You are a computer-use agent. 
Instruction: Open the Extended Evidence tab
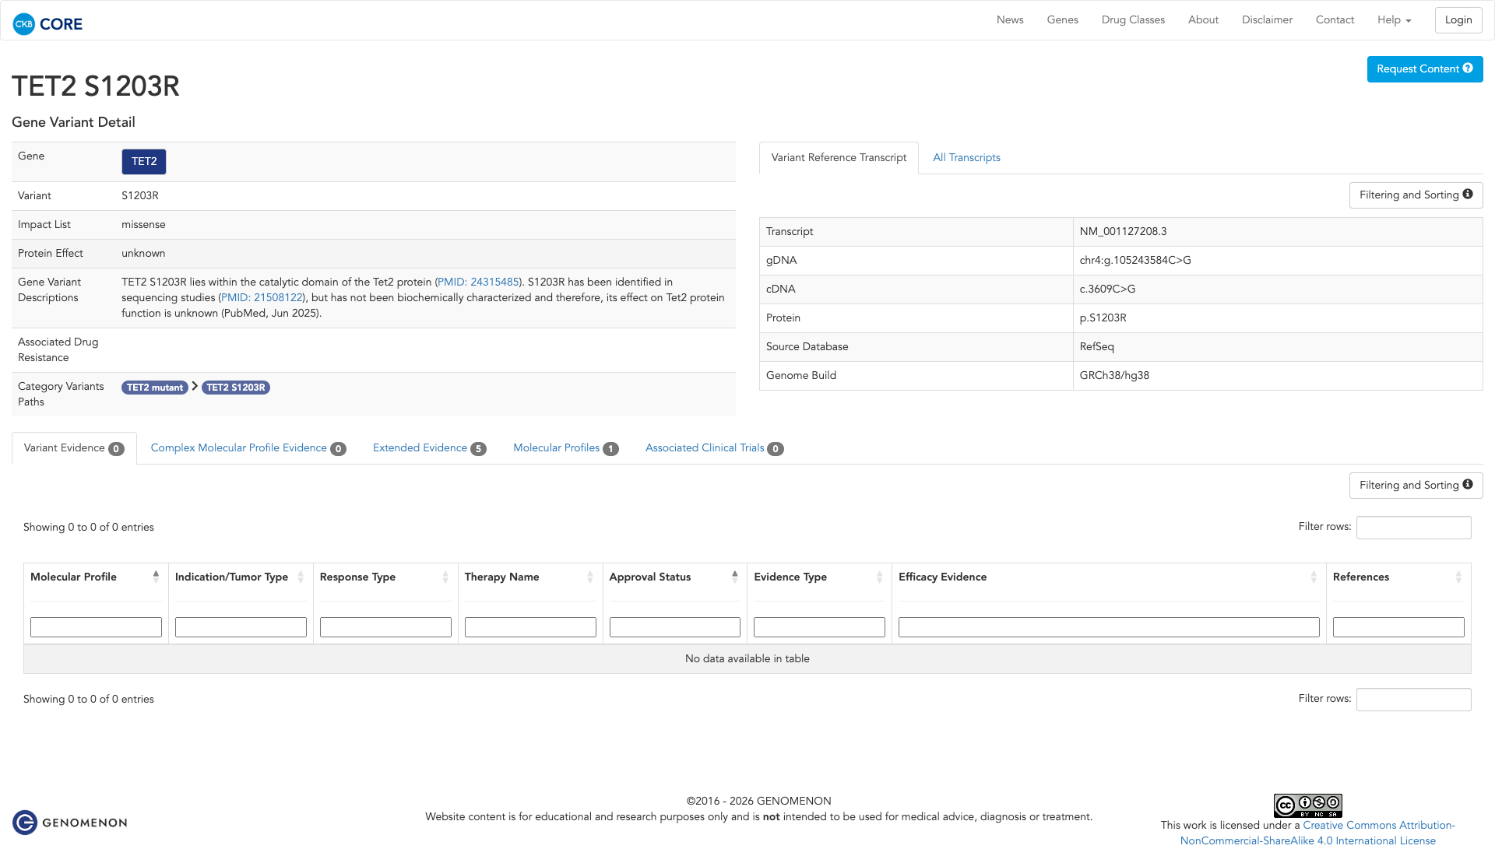coord(428,448)
